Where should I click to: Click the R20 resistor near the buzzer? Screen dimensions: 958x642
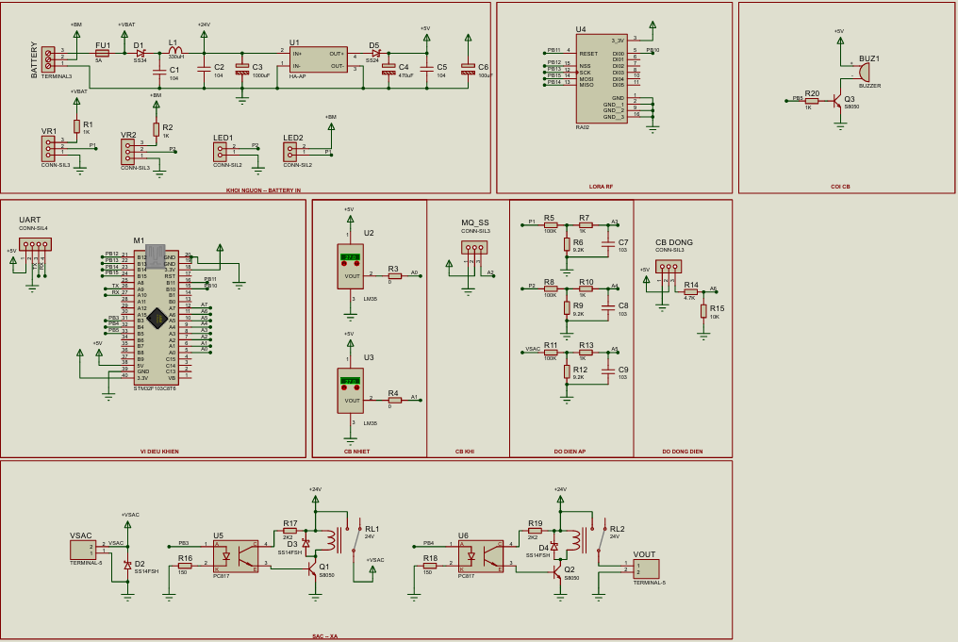click(x=811, y=101)
